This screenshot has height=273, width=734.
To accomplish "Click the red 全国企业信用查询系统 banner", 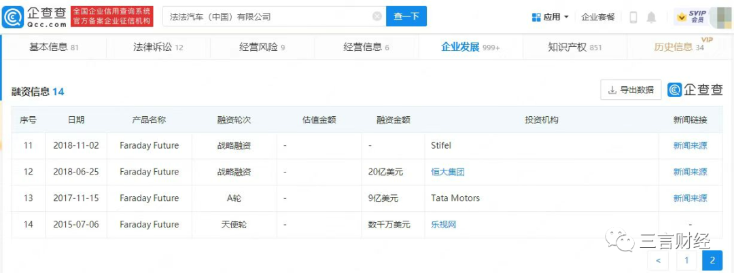I will coord(112,17).
